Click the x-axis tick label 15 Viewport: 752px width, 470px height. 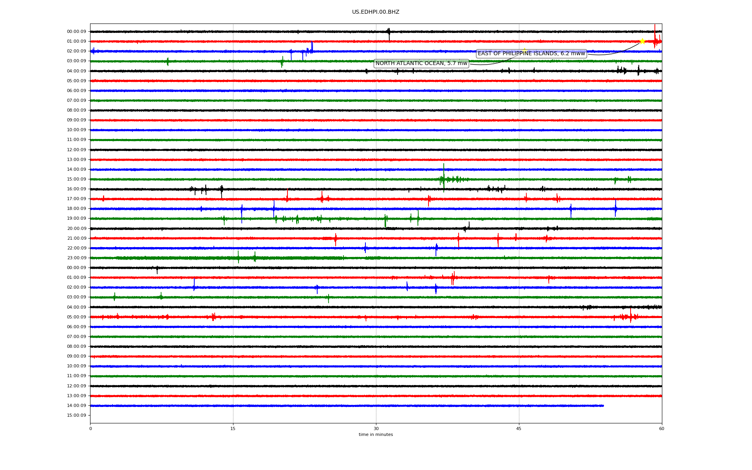(x=233, y=428)
